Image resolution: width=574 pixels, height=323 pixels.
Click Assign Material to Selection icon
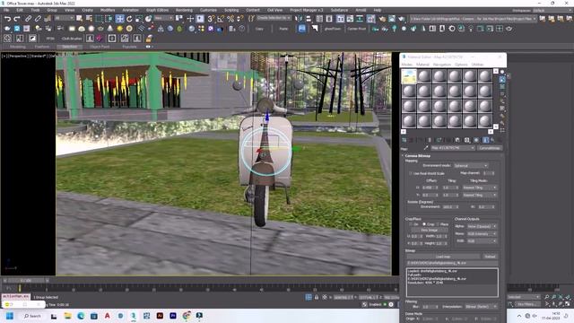[x=420, y=140]
